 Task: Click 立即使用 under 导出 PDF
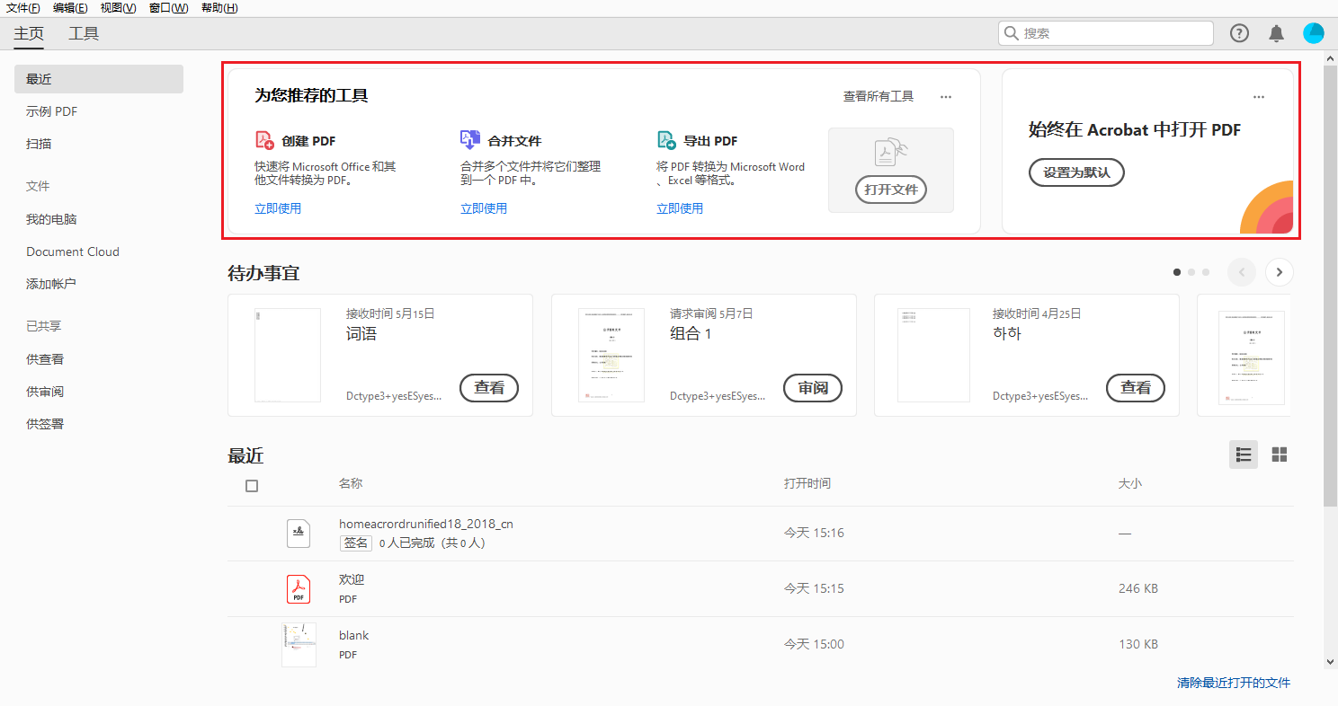pyautogui.click(x=680, y=208)
